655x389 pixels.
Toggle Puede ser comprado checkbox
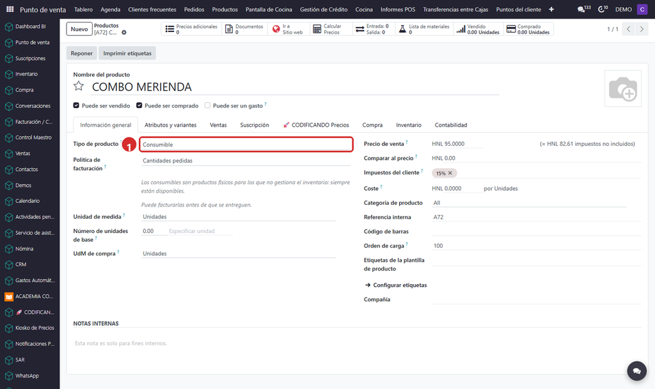point(139,106)
